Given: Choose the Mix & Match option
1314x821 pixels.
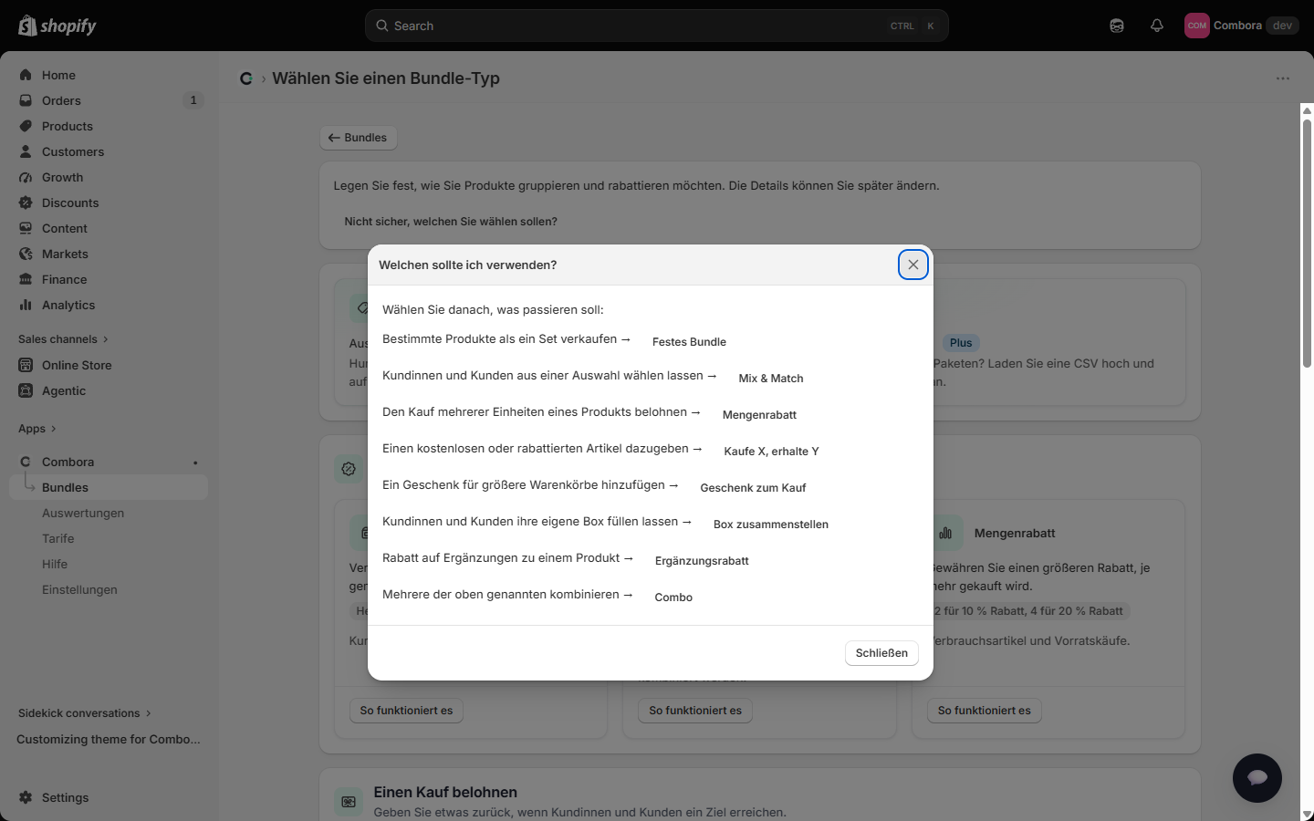Looking at the screenshot, I should [771, 379].
